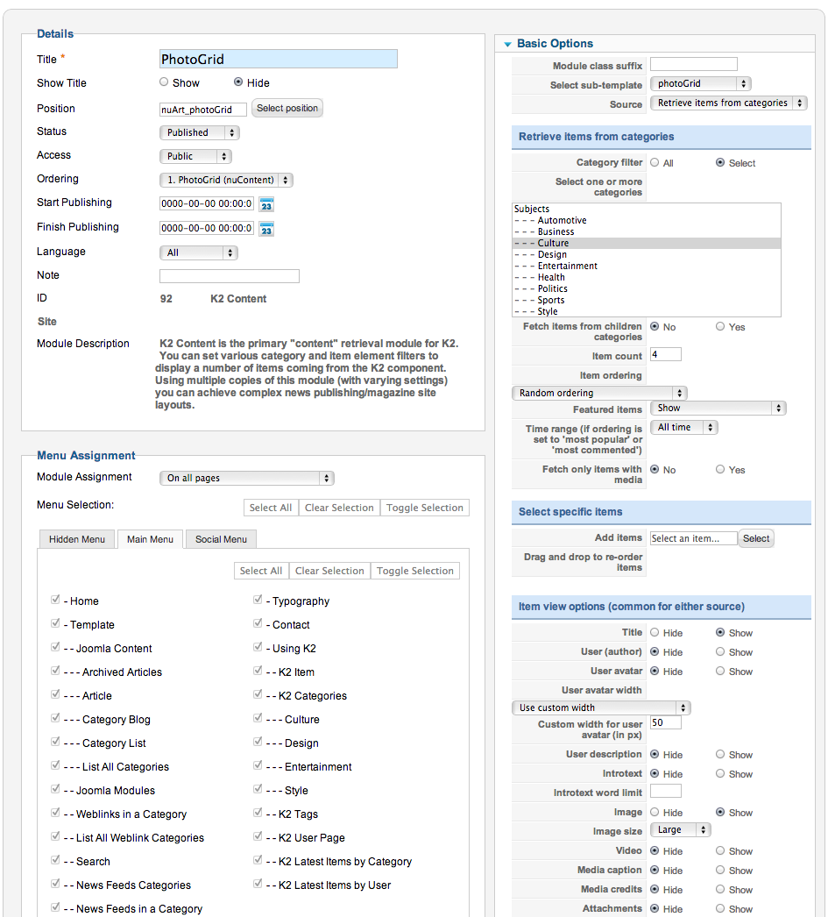Choose Show for User (author)

pyautogui.click(x=720, y=651)
